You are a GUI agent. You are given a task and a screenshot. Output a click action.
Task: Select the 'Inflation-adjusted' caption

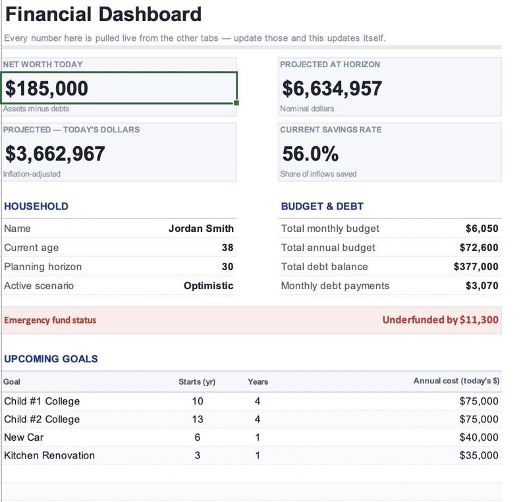(x=32, y=174)
